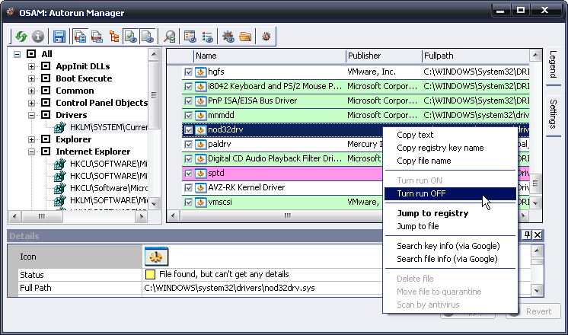Click the green refresh arrows icon

pyautogui.click(x=21, y=37)
